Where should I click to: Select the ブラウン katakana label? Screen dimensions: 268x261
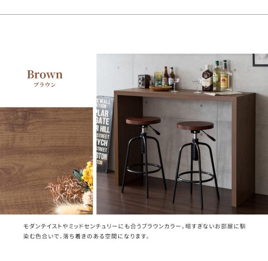(45, 85)
